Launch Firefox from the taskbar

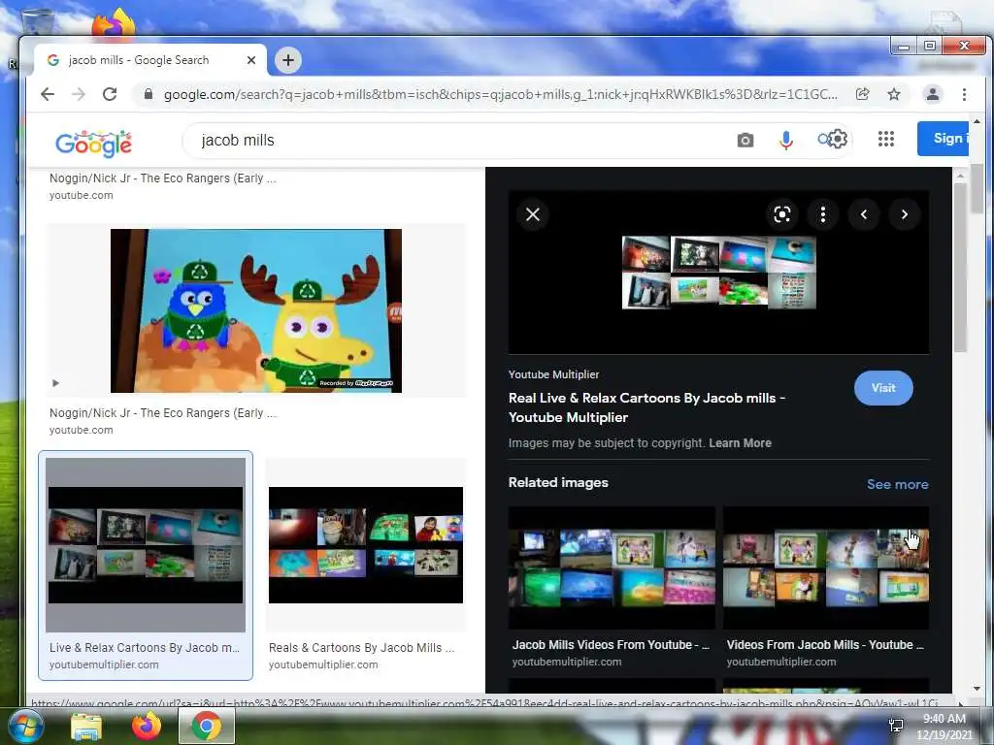147,726
